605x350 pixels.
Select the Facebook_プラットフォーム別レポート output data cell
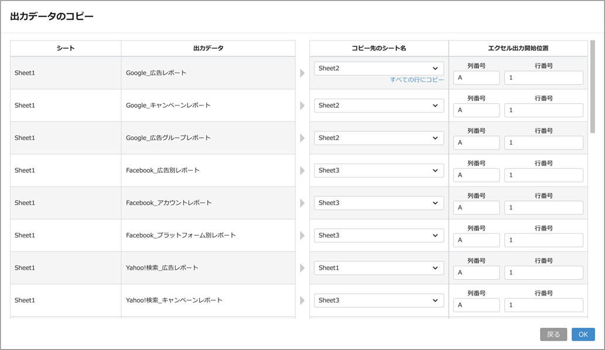pyautogui.click(x=208, y=235)
